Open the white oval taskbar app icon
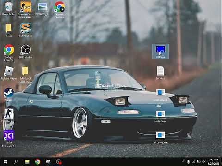This screenshot has height=166, width=222. pos(48,162)
